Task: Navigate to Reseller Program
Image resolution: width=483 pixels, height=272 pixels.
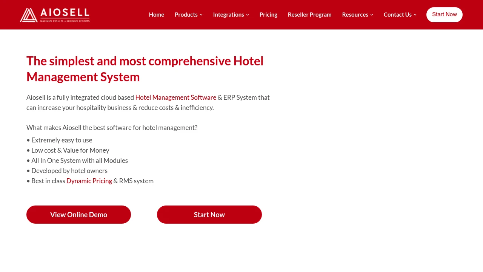Action: pyautogui.click(x=309, y=14)
